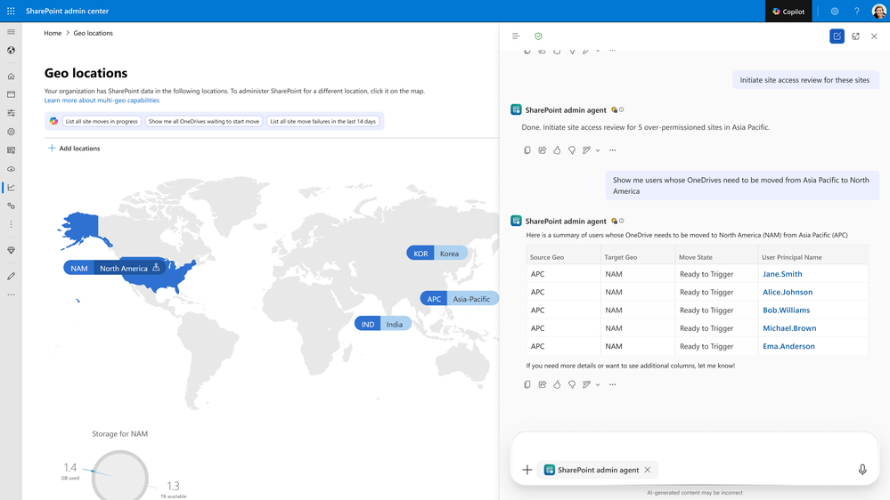Like the 'Done. Initiate site access review' response
The image size is (890, 500).
pos(557,150)
